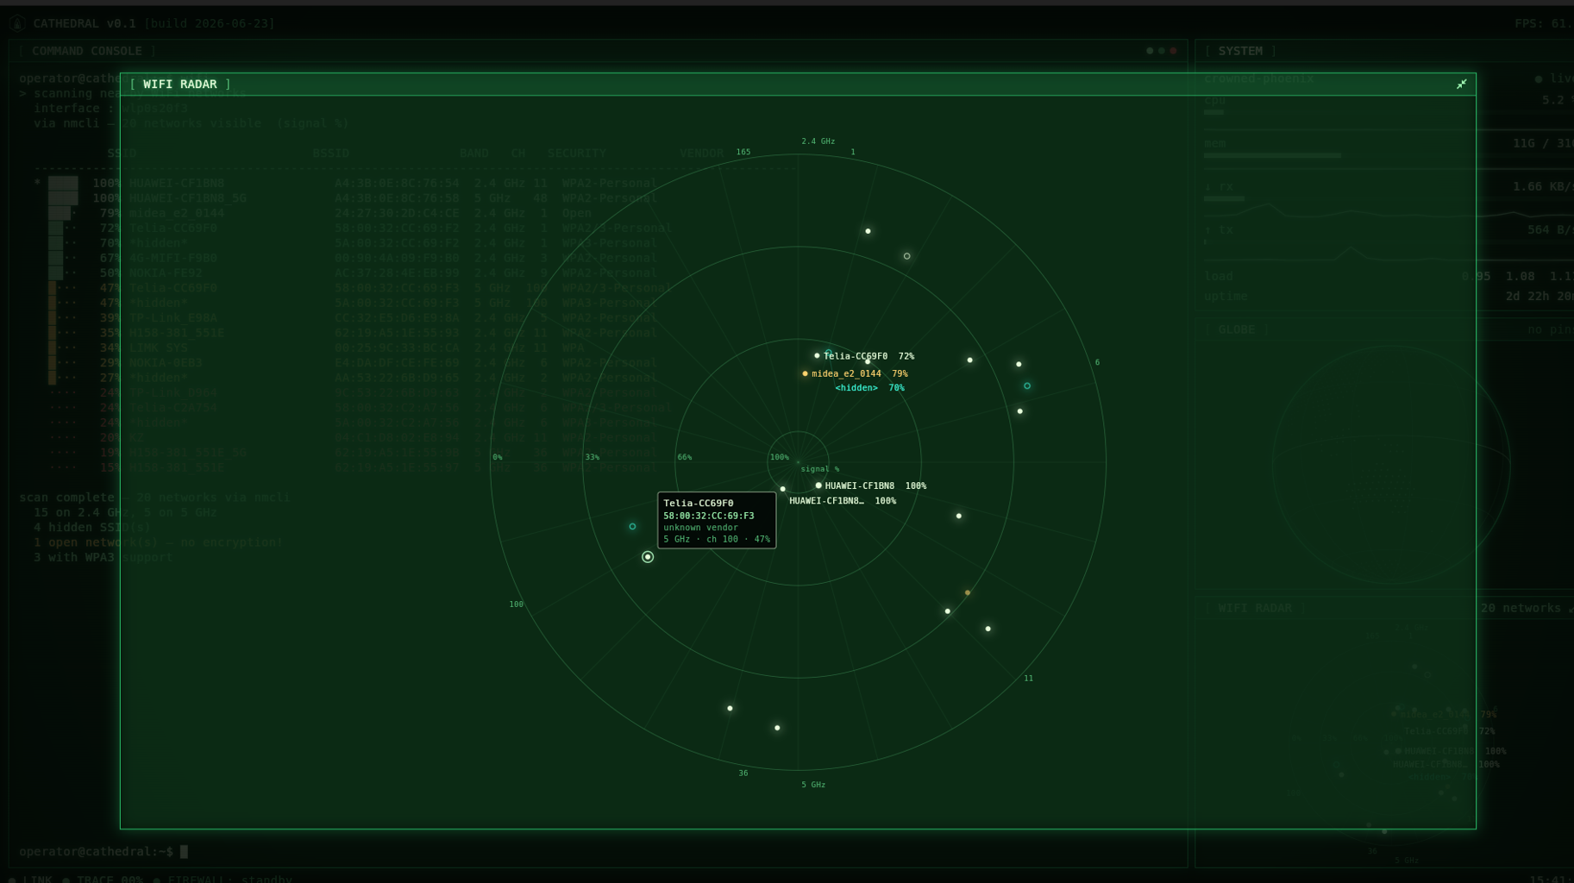Click the channel 165 label on radar
Screen dimensions: 1574x883
(743, 152)
